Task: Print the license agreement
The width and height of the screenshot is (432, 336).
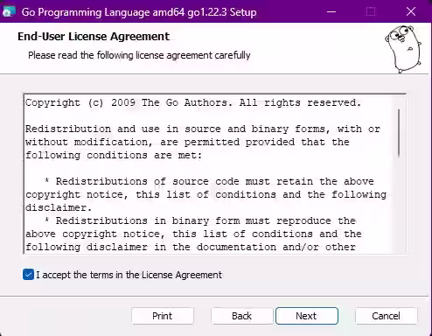Action: (163, 316)
